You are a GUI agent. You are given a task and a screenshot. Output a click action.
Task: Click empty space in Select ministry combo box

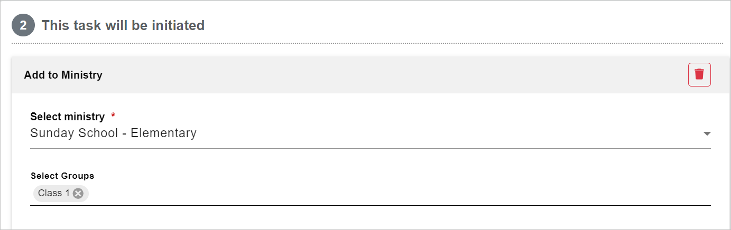point(449,133)
